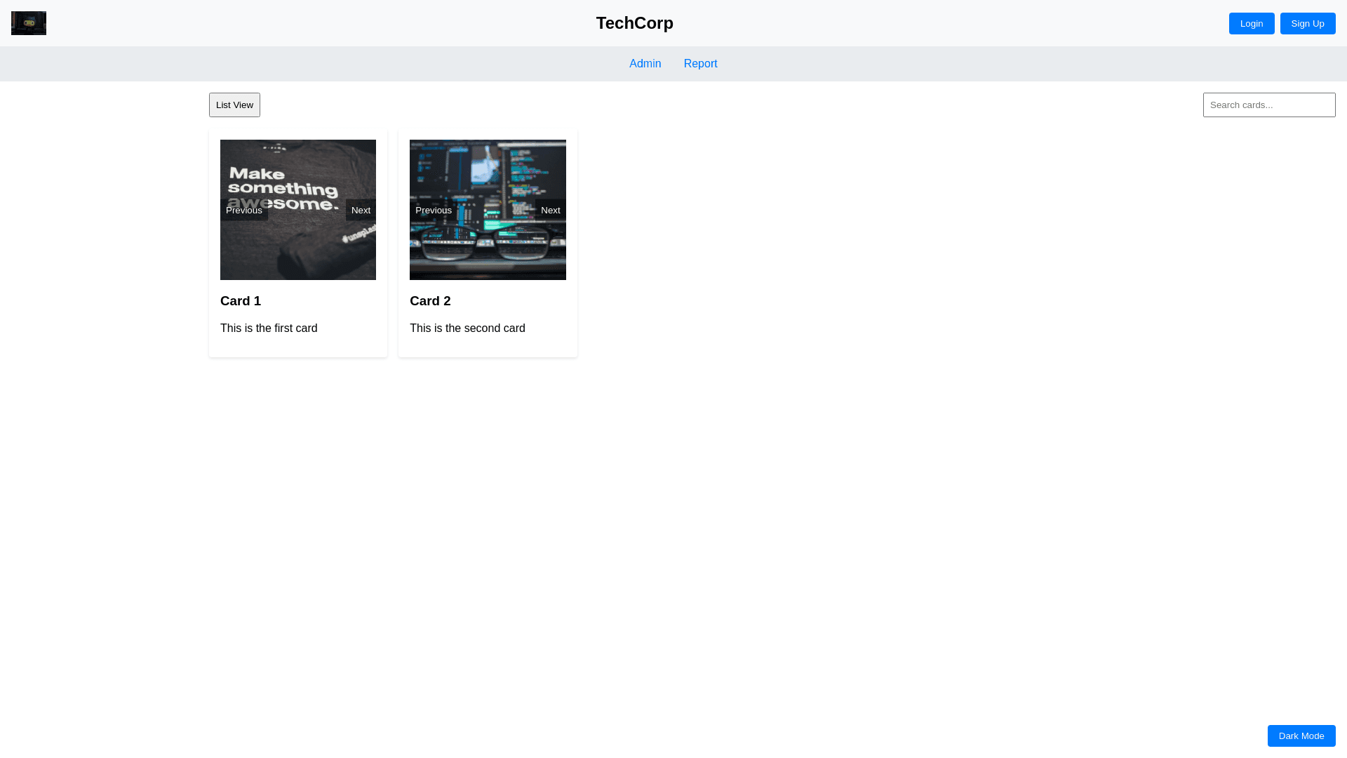
Task: Show previous image on Card 2
Action: [x=434, y=210]
